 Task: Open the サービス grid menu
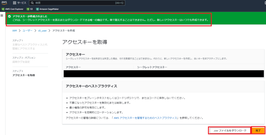coord(20,3)
